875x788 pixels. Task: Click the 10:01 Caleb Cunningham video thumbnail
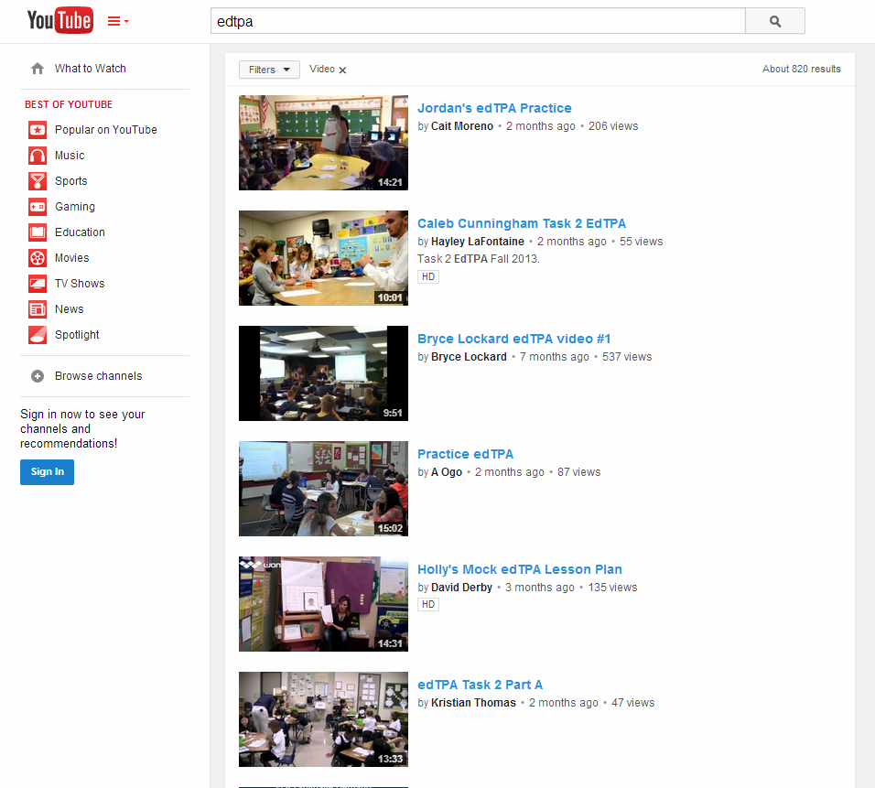pos(324,258)
